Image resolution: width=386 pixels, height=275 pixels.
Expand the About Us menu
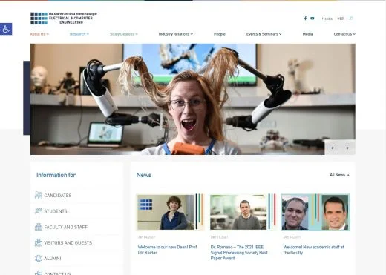pos(39,34)
